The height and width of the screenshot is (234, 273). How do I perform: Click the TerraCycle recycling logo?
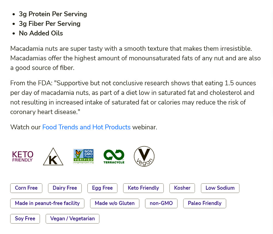pos(114,156)
